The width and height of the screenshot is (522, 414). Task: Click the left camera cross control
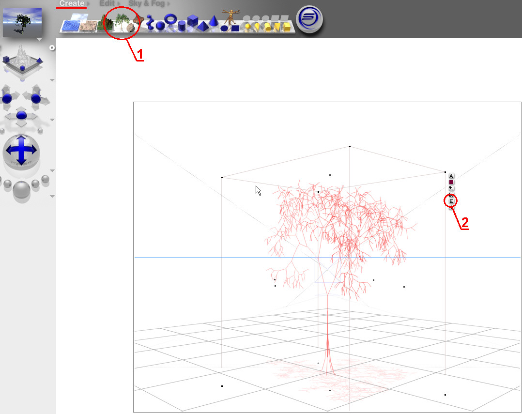[7, 98]
